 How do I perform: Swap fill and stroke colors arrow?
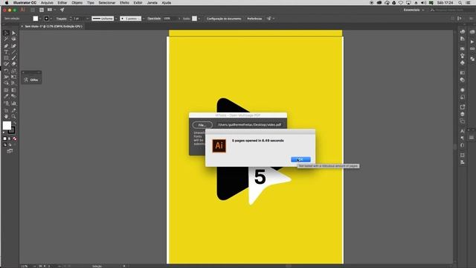coord(15,123)
